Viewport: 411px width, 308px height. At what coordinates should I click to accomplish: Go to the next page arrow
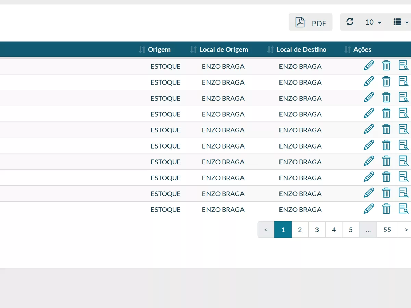[406, 230]
